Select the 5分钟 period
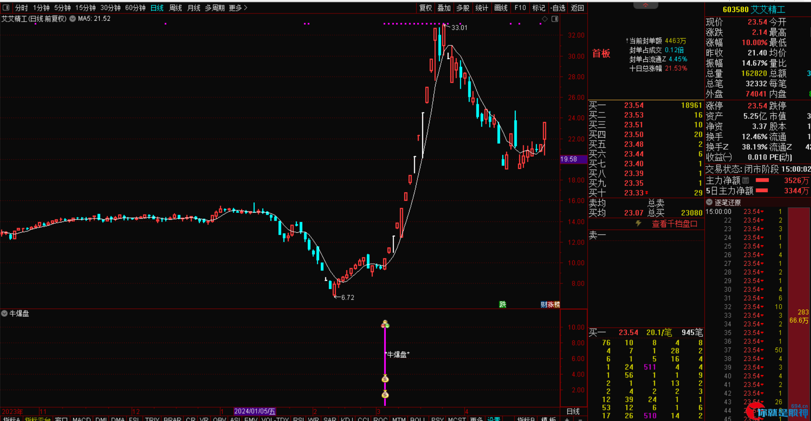Image resolution: width=811 pixels, height=421 pixels. pos(62,8)
